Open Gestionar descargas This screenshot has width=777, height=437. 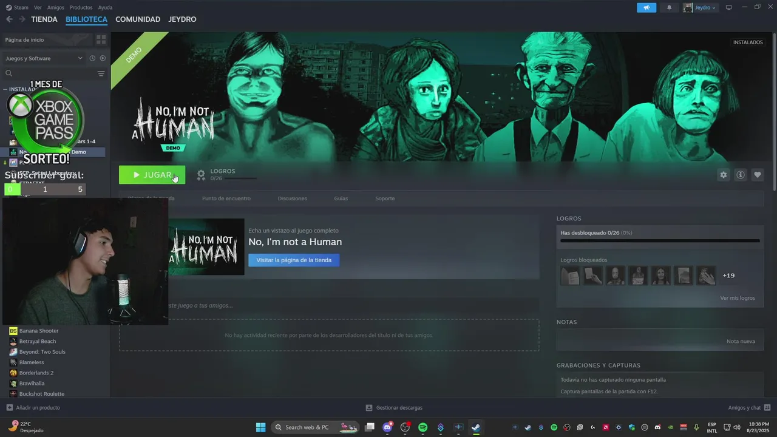pos(394,407)
